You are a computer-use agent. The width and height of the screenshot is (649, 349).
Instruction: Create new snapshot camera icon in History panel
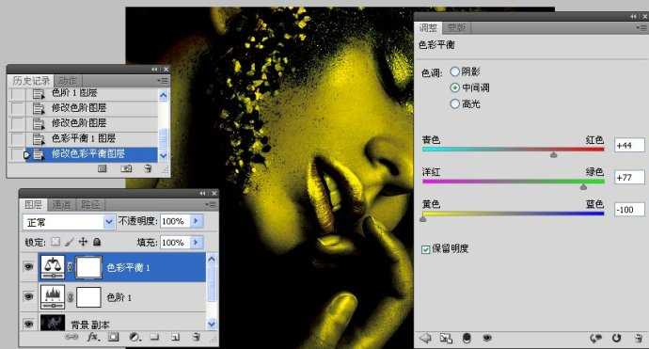coord(126,168)
